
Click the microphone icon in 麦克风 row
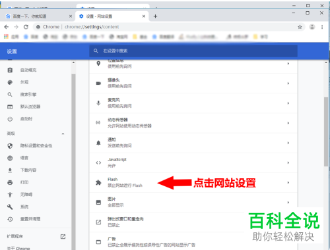[x=98, y=103]
